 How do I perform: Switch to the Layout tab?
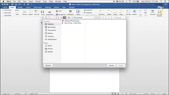coord(28,7)
